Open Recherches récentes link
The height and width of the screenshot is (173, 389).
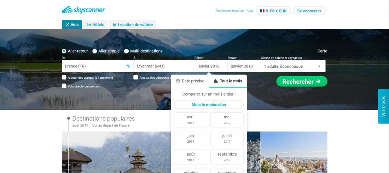[230, 11]
